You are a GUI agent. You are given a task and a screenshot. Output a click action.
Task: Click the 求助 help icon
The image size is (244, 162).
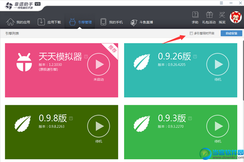click(195, 18)
